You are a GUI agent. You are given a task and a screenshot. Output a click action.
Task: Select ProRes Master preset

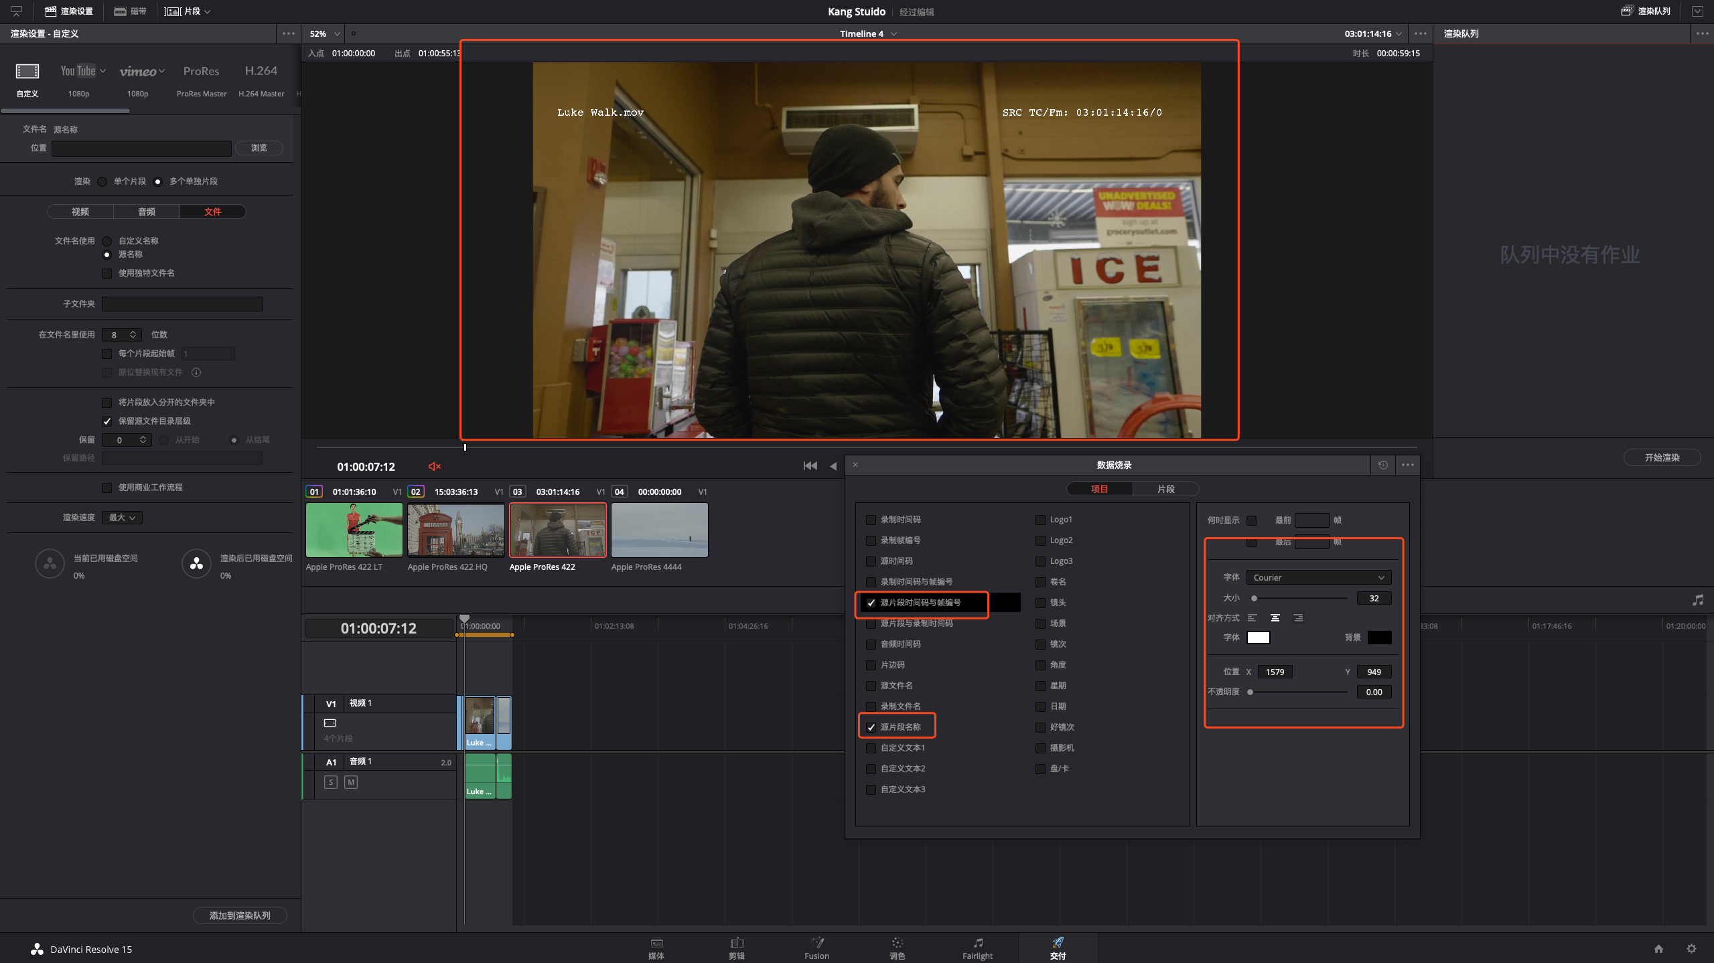pyautogui.click(x=202, y=79)
